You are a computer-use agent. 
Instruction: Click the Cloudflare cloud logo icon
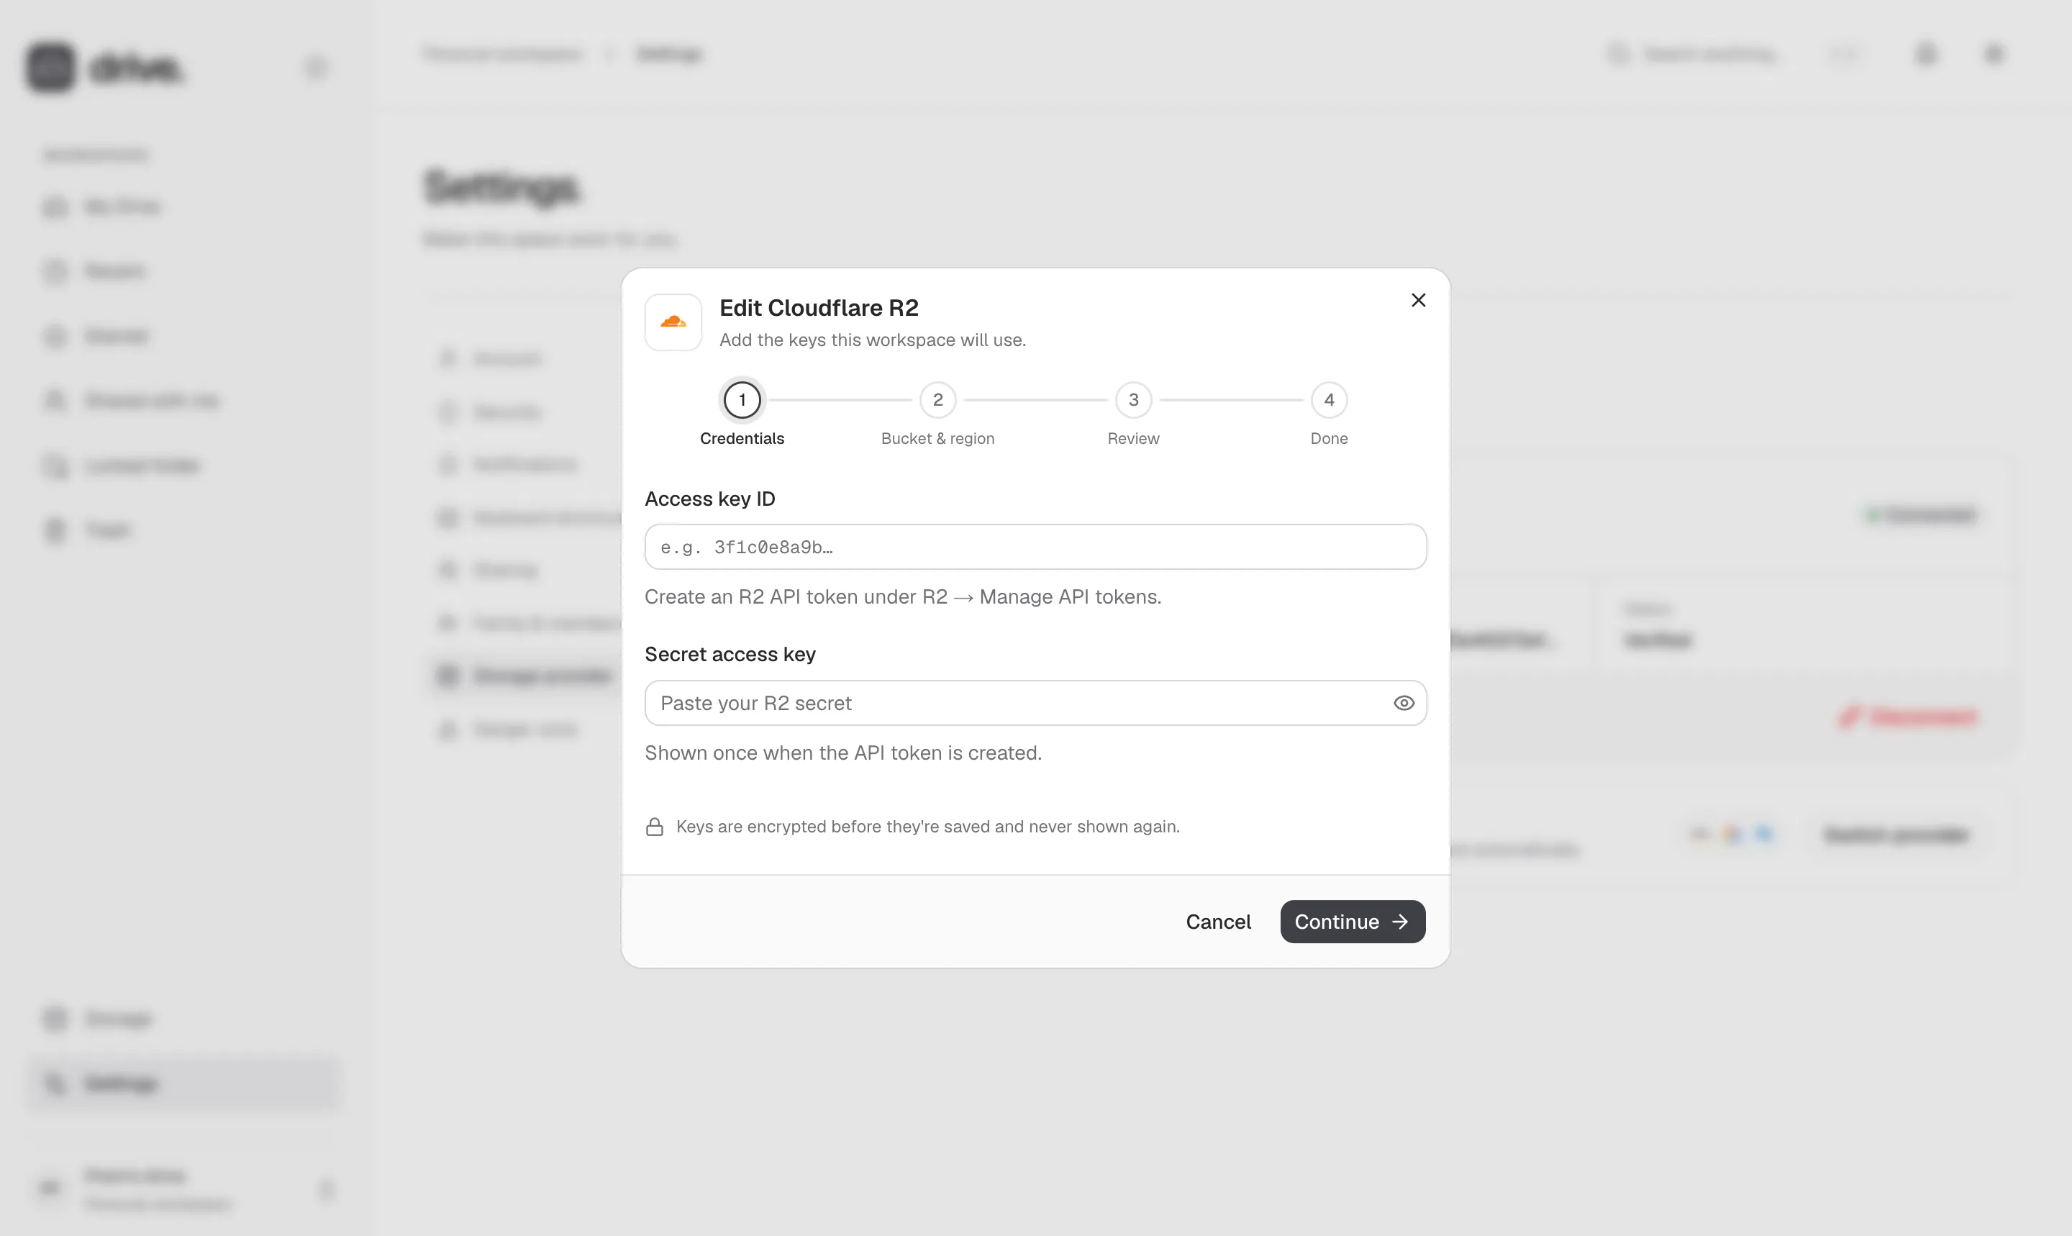tap(673, 322)
